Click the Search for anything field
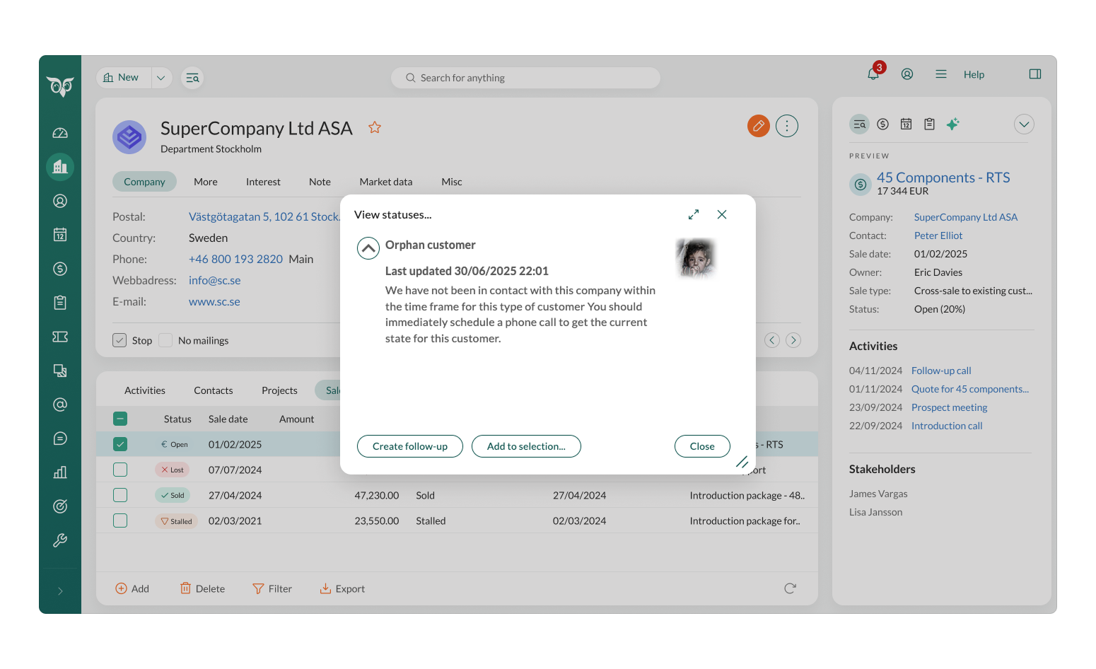Image resolution: width=1096 pixels, height=669 pixels. pos(525,78)
